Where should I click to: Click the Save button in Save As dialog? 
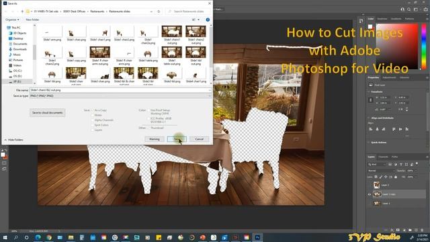[x=177, y=139]
